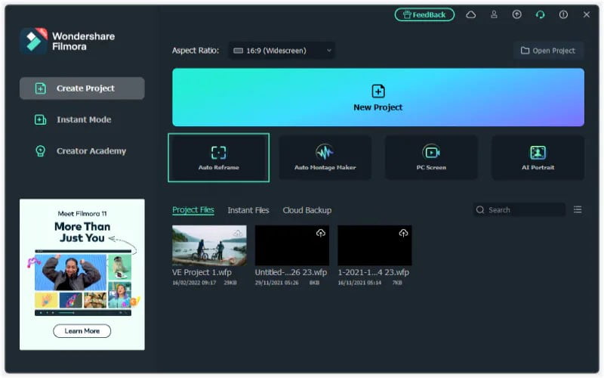Click the 16/02/2022 09:17 date text
Screen dimensions: 604x378
click(194, 283)
